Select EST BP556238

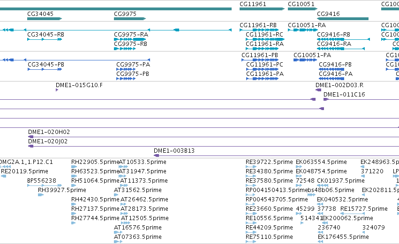click(x=45, y=185)
